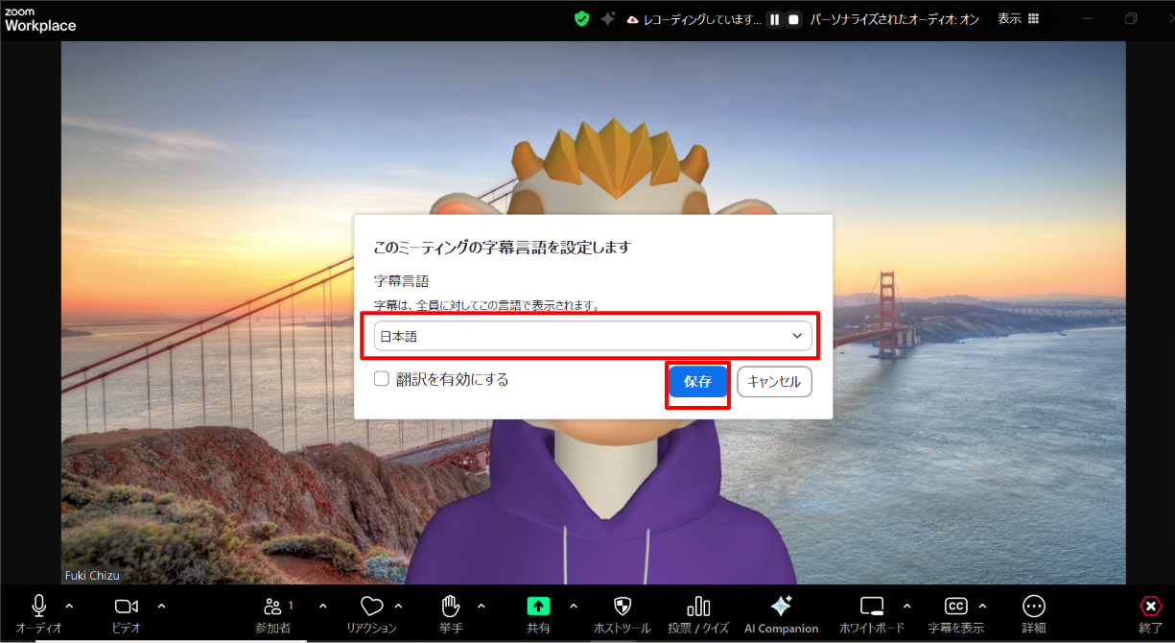Screen dimensions: 1175x643
Task: Pause the recording
Action: point(775,19)
